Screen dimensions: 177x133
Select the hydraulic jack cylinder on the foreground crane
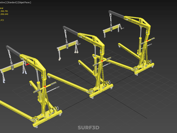coord(39,91)
